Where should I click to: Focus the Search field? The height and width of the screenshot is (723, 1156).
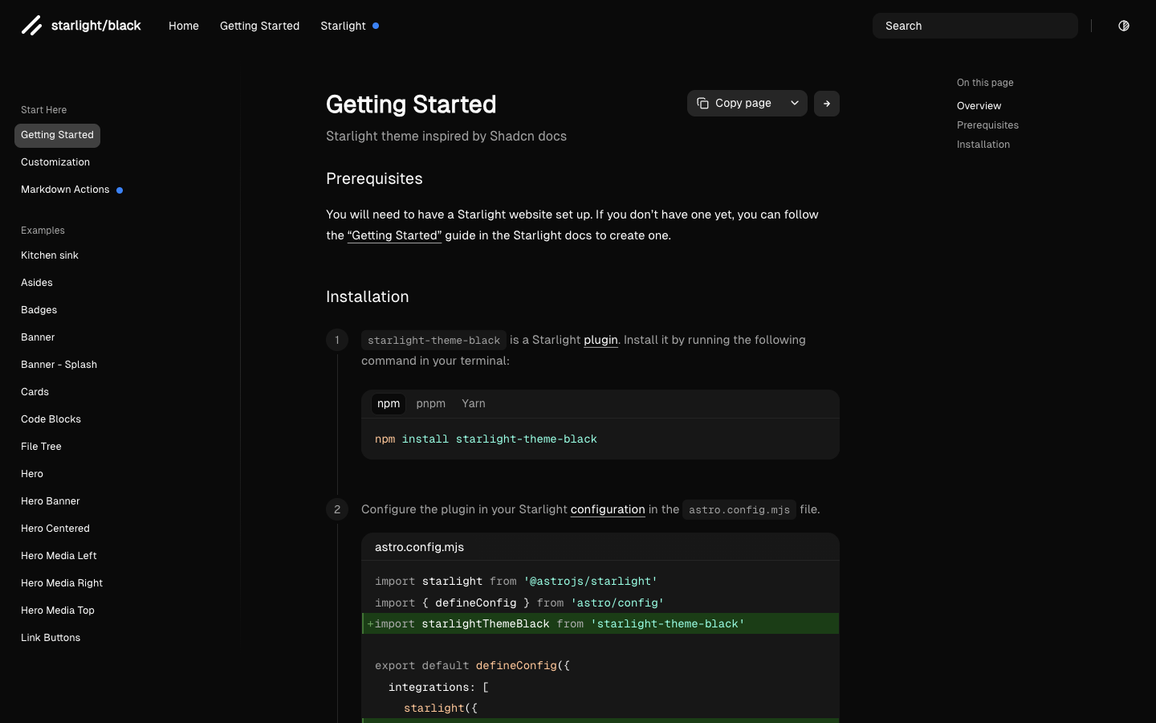click(975, 26)
